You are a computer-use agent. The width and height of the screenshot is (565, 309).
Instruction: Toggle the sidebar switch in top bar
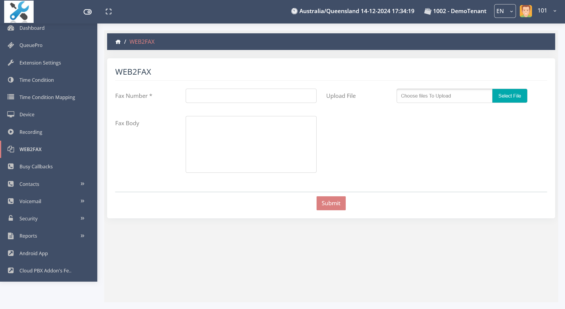[87, 12]
